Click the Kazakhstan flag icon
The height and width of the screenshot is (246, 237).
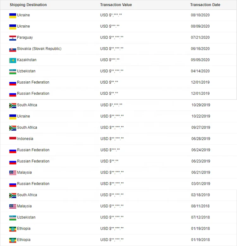pos(13,60)
